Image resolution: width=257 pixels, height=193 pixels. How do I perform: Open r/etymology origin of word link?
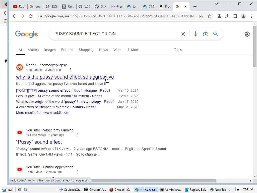pos(65,102)
